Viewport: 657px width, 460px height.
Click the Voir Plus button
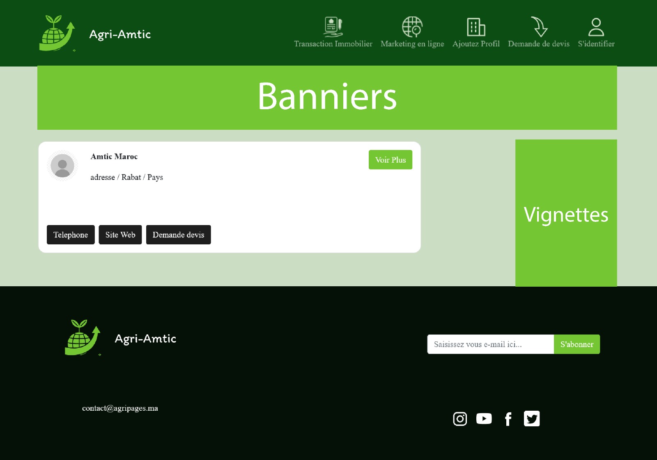coord(391,160)
